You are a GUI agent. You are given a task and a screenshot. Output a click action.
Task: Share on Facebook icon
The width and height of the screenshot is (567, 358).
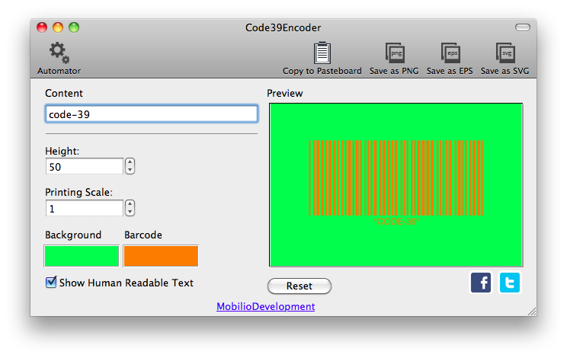click(x=481, y=283)
